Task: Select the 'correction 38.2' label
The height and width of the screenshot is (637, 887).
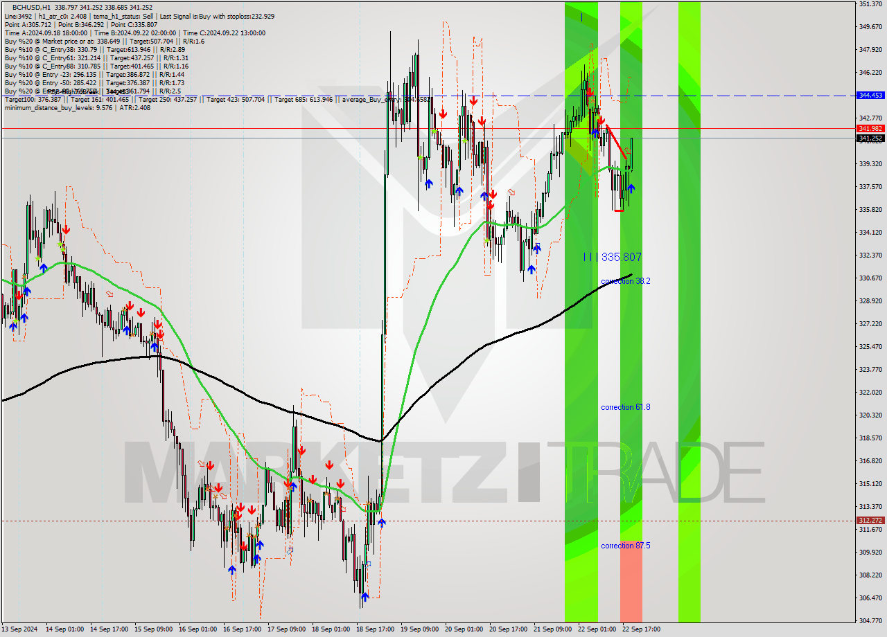Action: point(626,281)
